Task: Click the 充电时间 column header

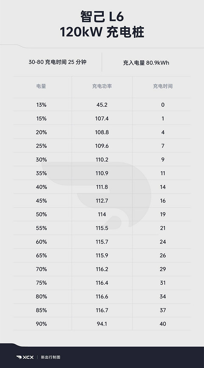Action: pos(163,86)
